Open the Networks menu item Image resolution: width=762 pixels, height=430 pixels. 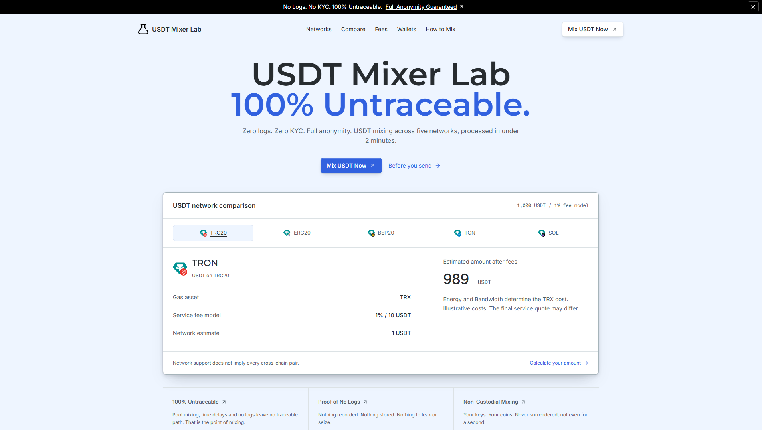[319, 29]
